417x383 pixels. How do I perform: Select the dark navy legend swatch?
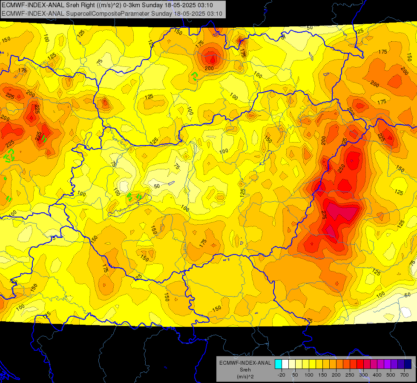click(408, 364)
